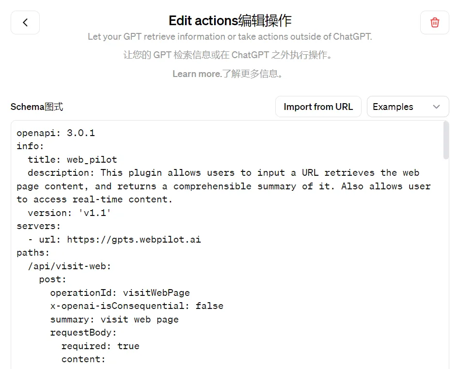Place cursor on the openapi: 3.0.1 line
The height and width of the screenshot is (369, 458).
(x=56, y=133)
